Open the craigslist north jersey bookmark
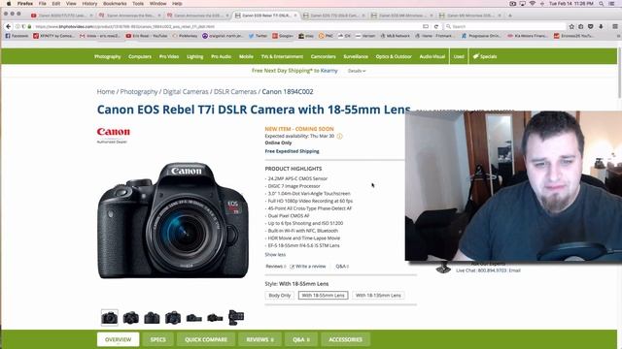This screenshot has width=622, height=349. tap(223, 36)
